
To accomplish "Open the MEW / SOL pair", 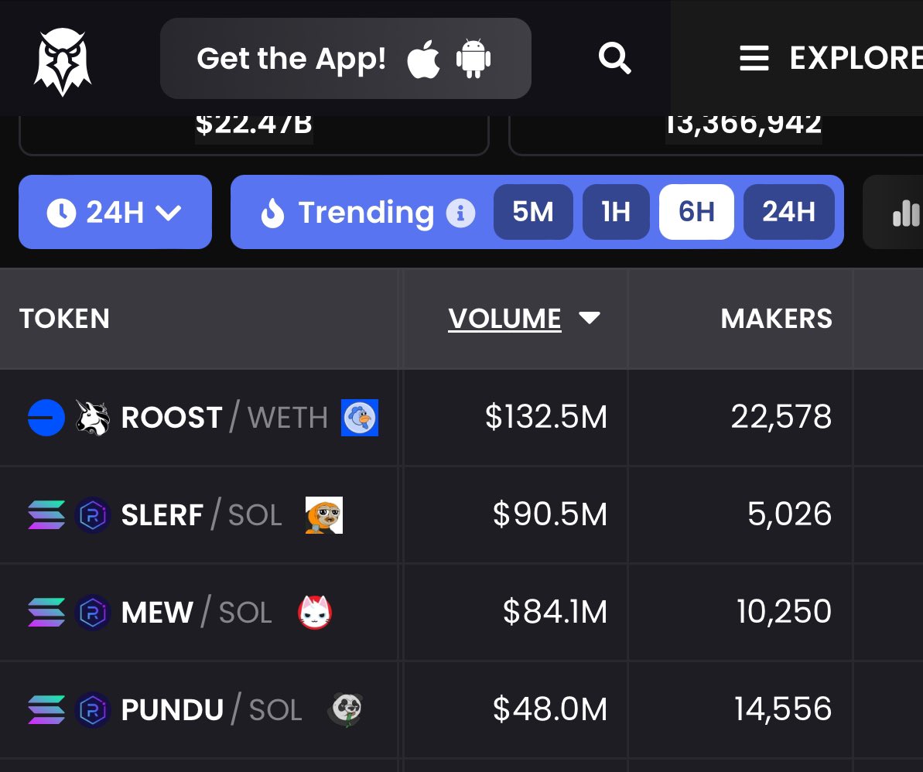I will pyautogui.click(x=197, y=613).
